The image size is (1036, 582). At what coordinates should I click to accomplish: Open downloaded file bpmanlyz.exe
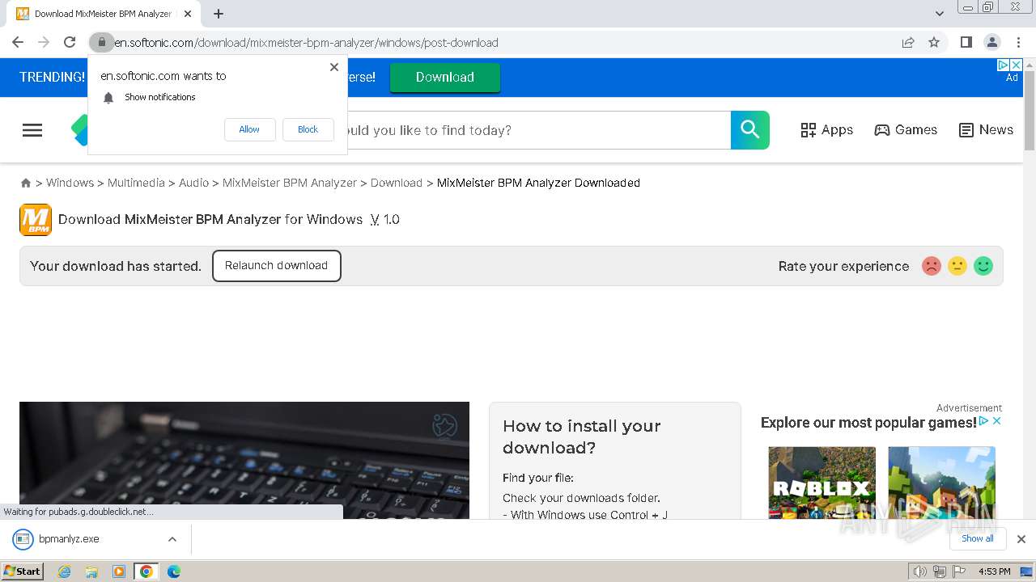pos(69,539)
